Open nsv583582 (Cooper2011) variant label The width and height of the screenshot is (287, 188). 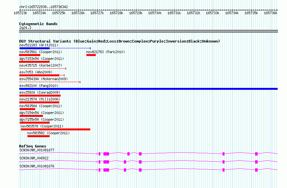[x=48, y=133]
